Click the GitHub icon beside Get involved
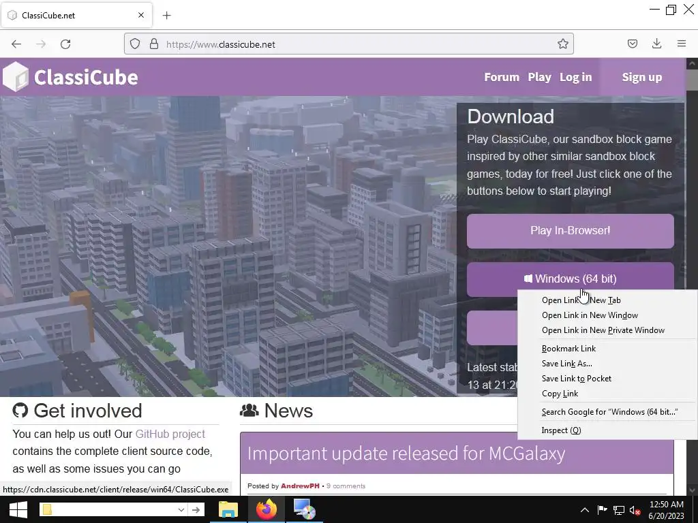This screenshot has width=698, height=523. click(20, 410)
